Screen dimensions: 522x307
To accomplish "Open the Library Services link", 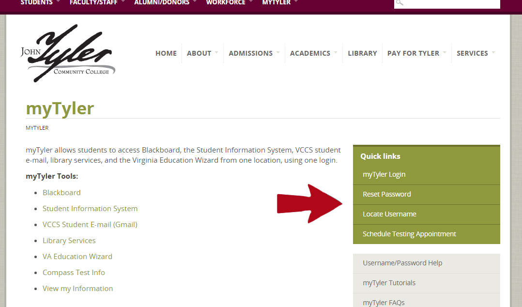I will 69,240.
